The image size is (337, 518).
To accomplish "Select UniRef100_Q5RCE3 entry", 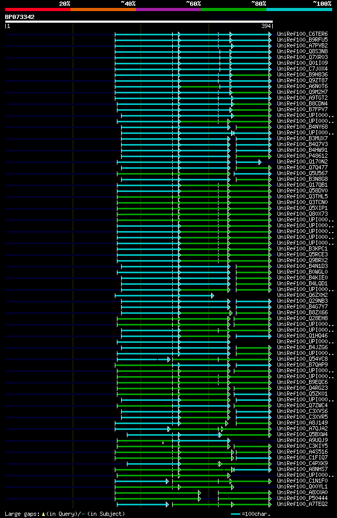I will pos(302,254).
